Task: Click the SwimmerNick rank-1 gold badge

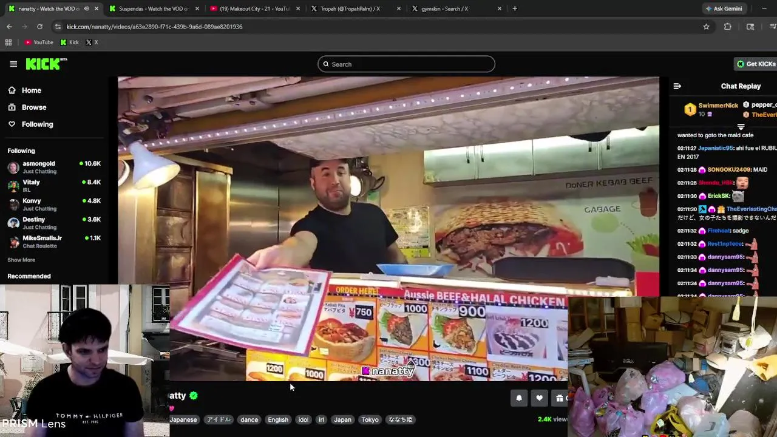Action: click(690, 109)
